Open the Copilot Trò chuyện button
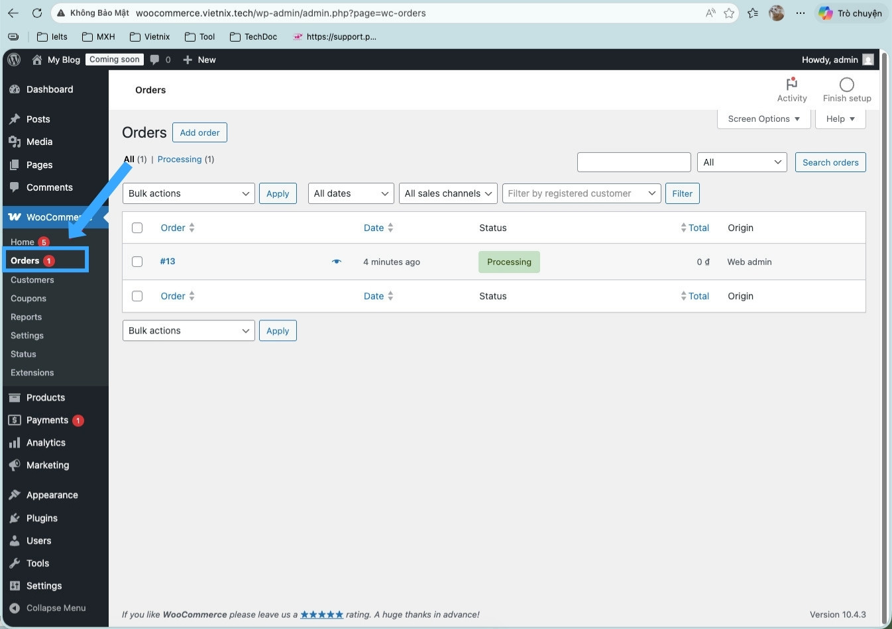The image size is (892, 629). (850, 13)
